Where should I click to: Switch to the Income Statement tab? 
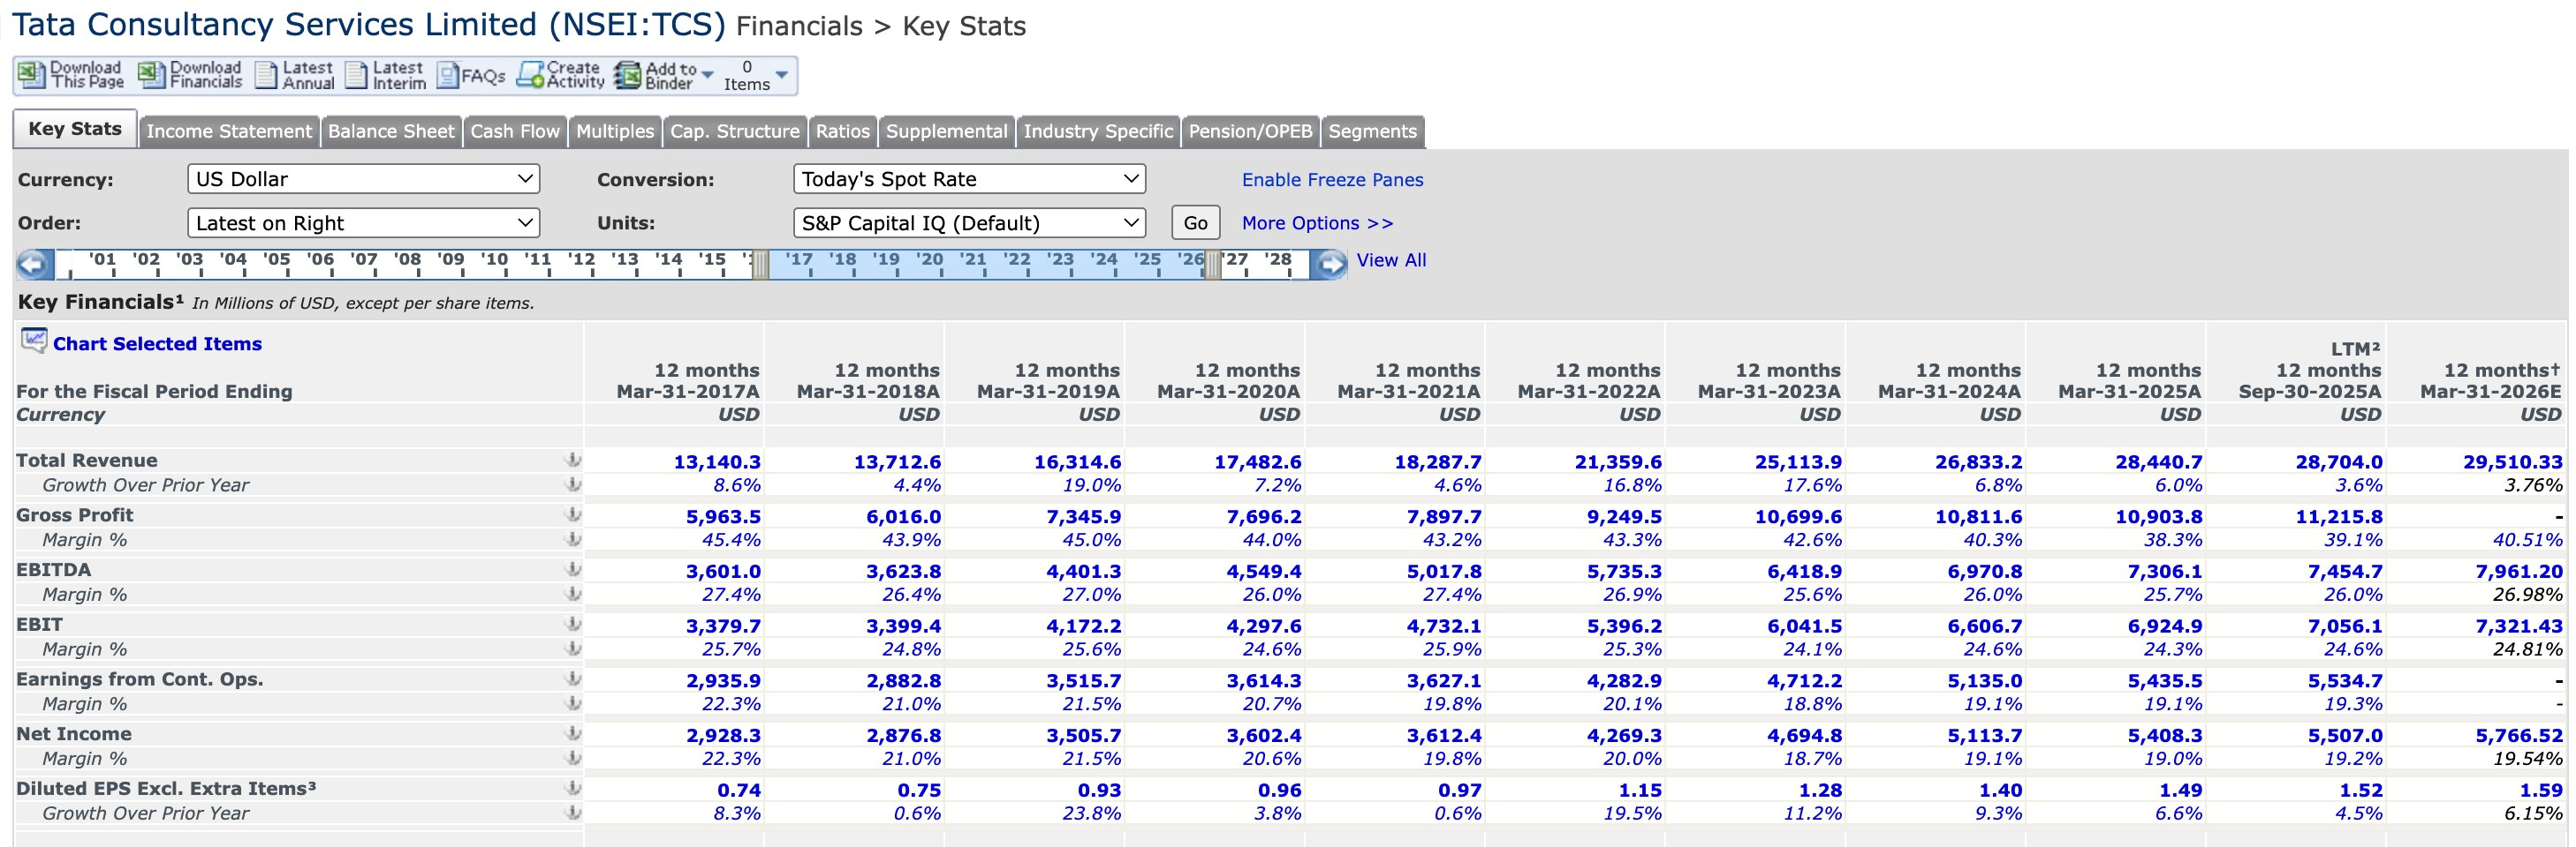pos(229,131)
